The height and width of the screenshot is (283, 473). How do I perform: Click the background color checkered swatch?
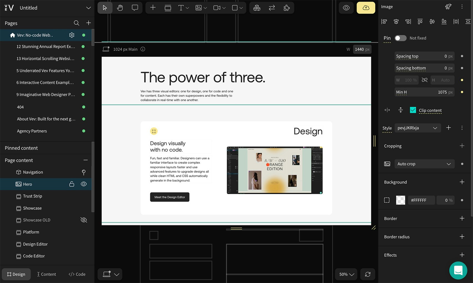[400, 200]
